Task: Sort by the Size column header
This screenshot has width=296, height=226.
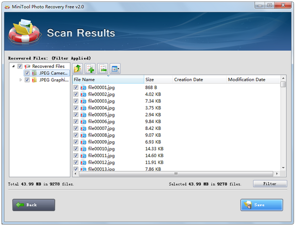Action: (x=158, y=80)
